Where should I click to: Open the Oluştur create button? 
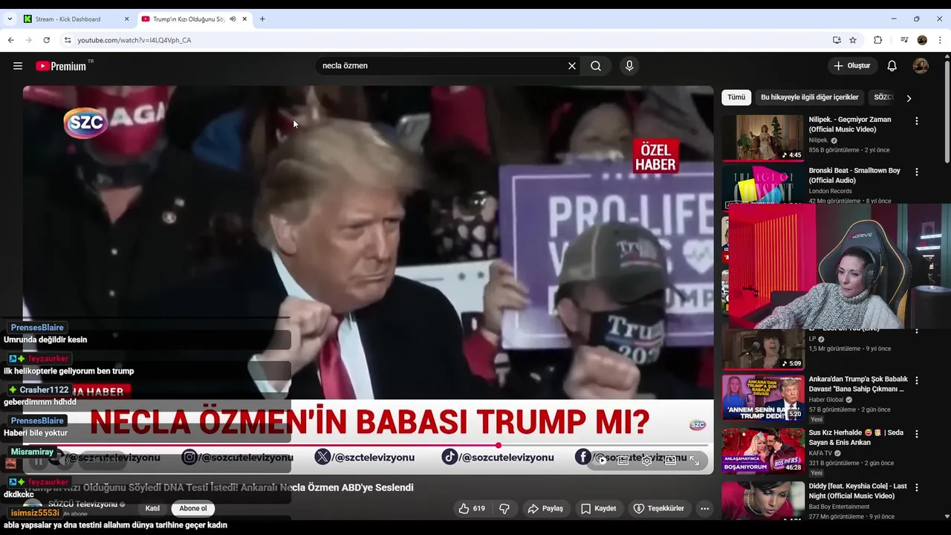click(x=852, y=66)
